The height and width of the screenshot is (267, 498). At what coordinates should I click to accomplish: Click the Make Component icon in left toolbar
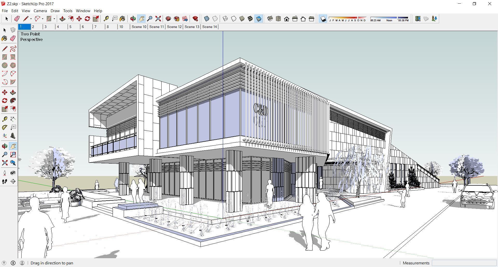13,30
